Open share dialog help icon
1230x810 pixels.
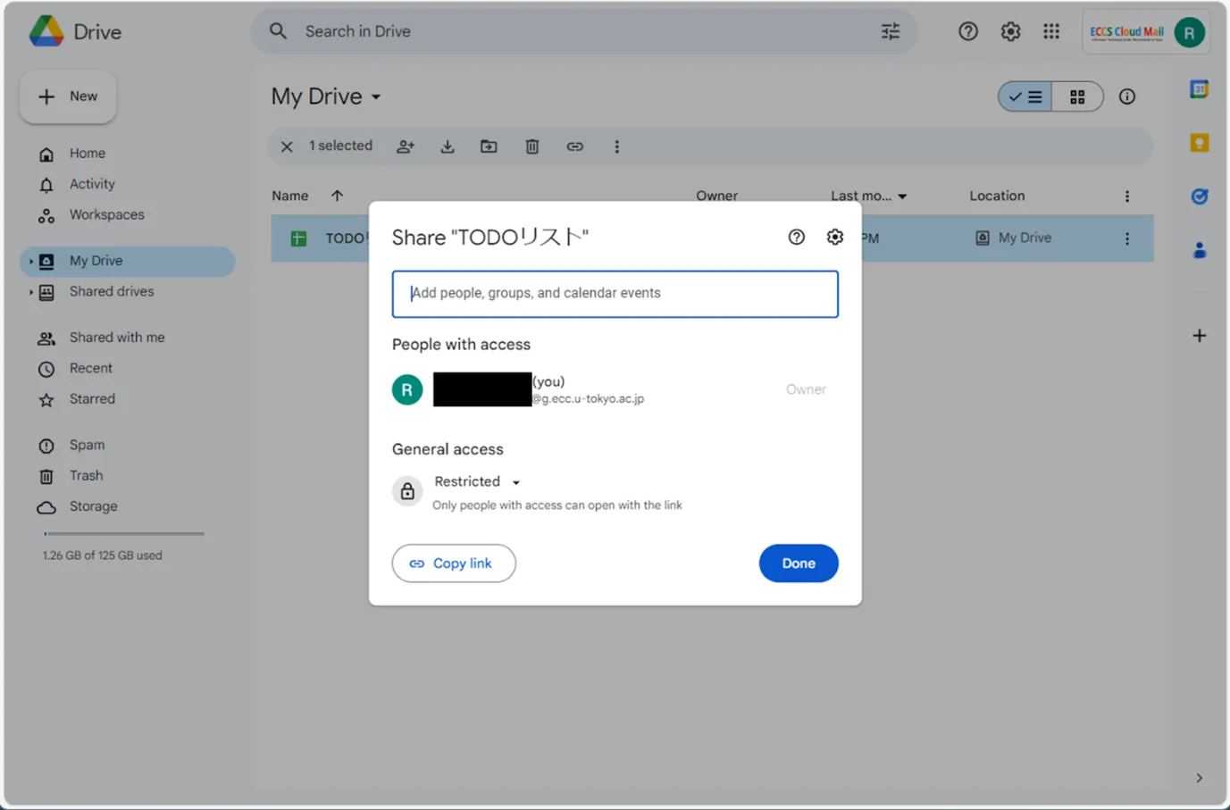pos(797,237)
